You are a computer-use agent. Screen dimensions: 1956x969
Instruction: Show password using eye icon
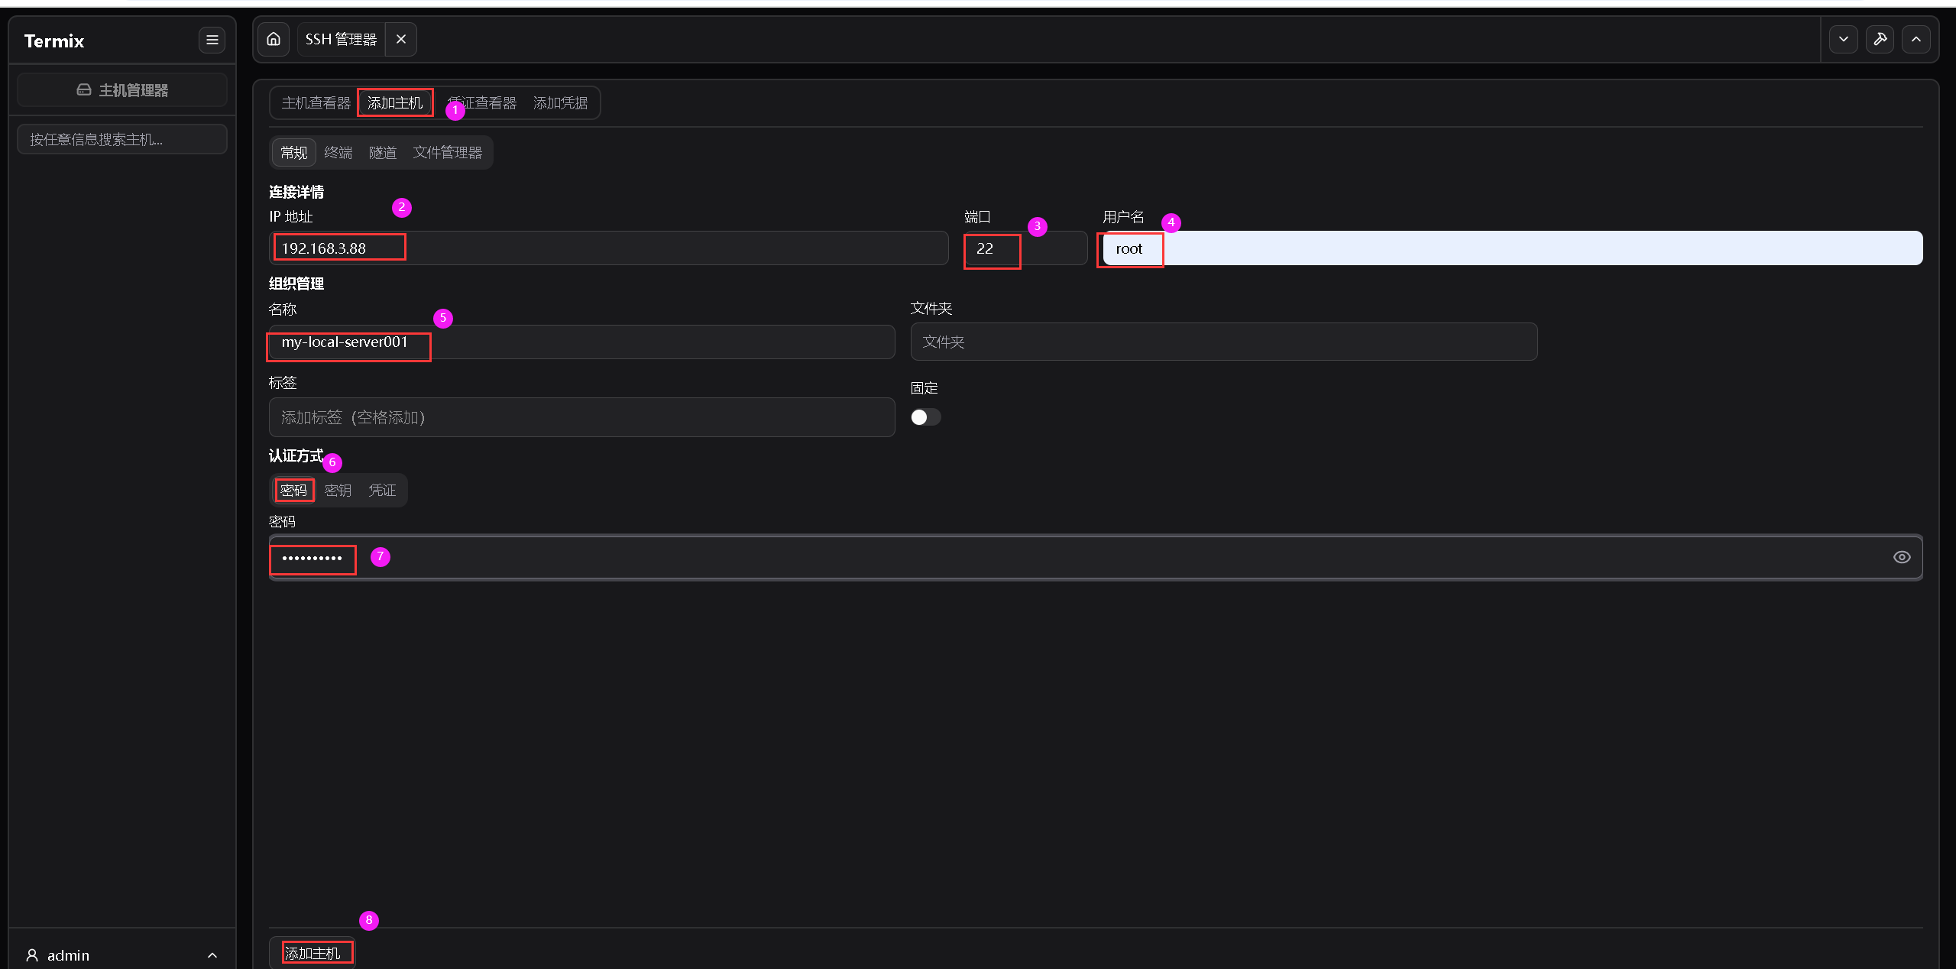point(1902,557)
